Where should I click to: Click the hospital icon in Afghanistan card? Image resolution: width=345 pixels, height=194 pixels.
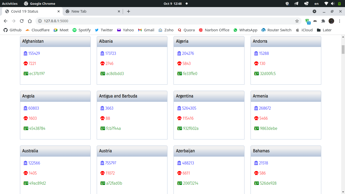[26, 53]
